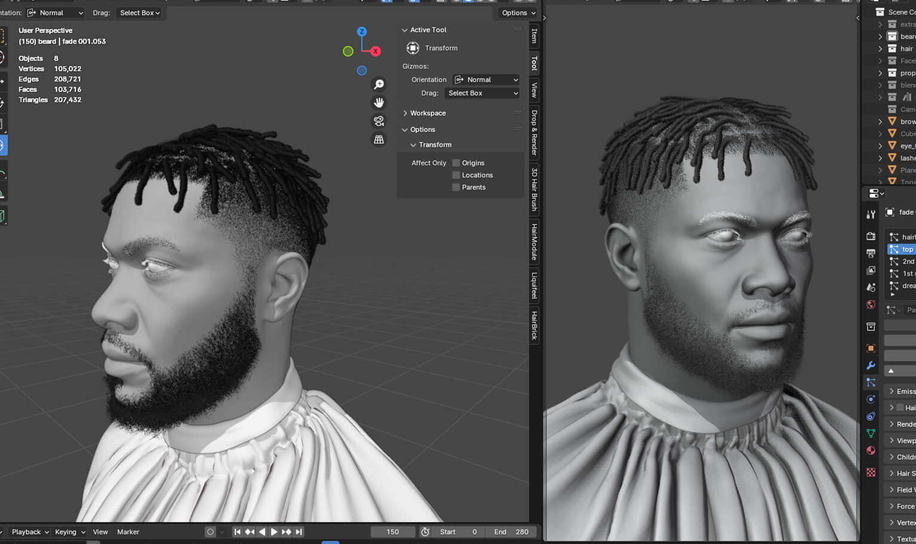
Task: Toggle camera view with the camera gizmo
Action: click(x=378, y=121)
